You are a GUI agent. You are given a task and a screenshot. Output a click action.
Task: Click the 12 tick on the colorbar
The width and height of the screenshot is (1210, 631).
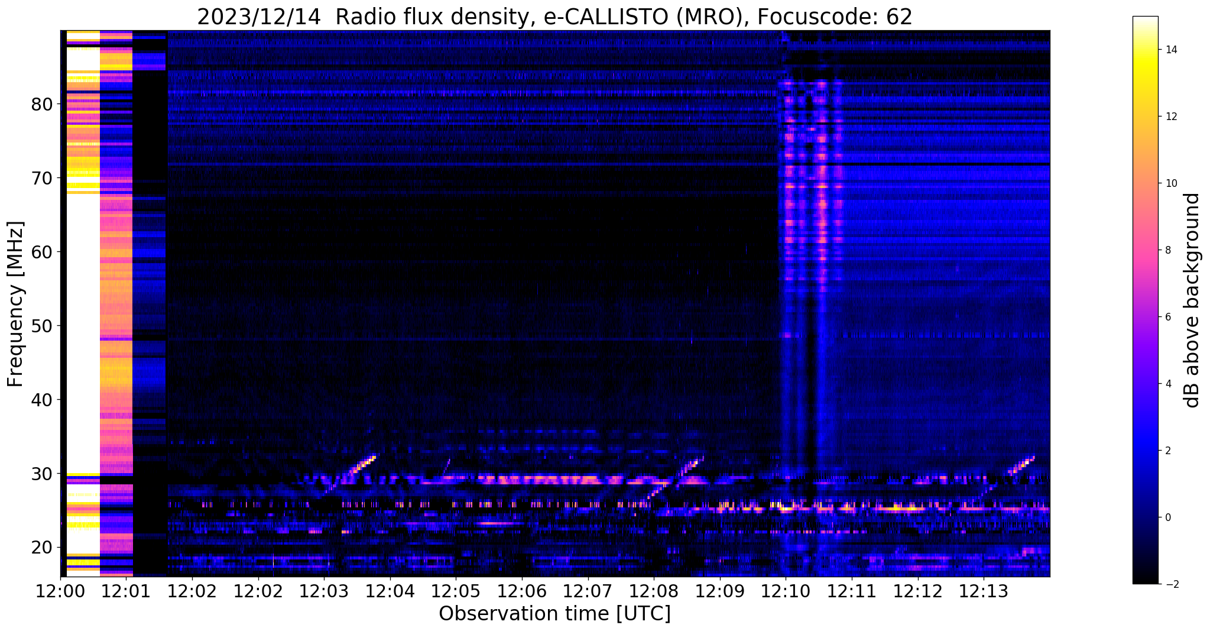tap(1170, 117)
